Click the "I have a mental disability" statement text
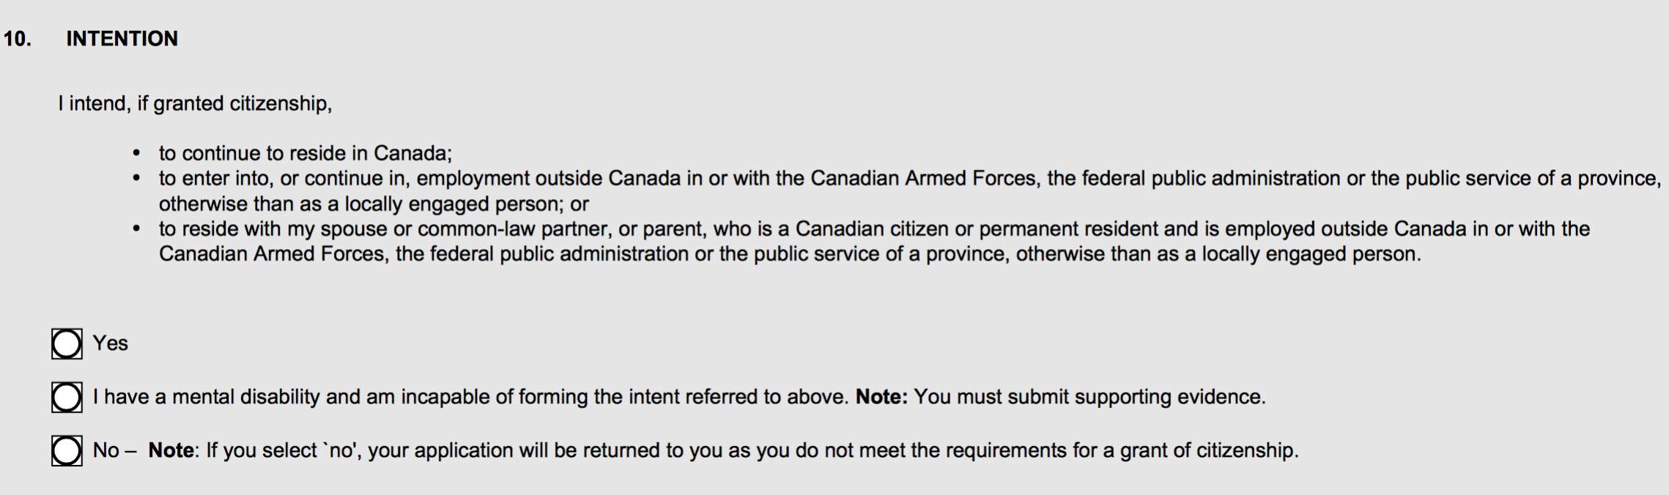Image resolution: width=1669 pixels, height=495 pixels. tap(470, 397)
